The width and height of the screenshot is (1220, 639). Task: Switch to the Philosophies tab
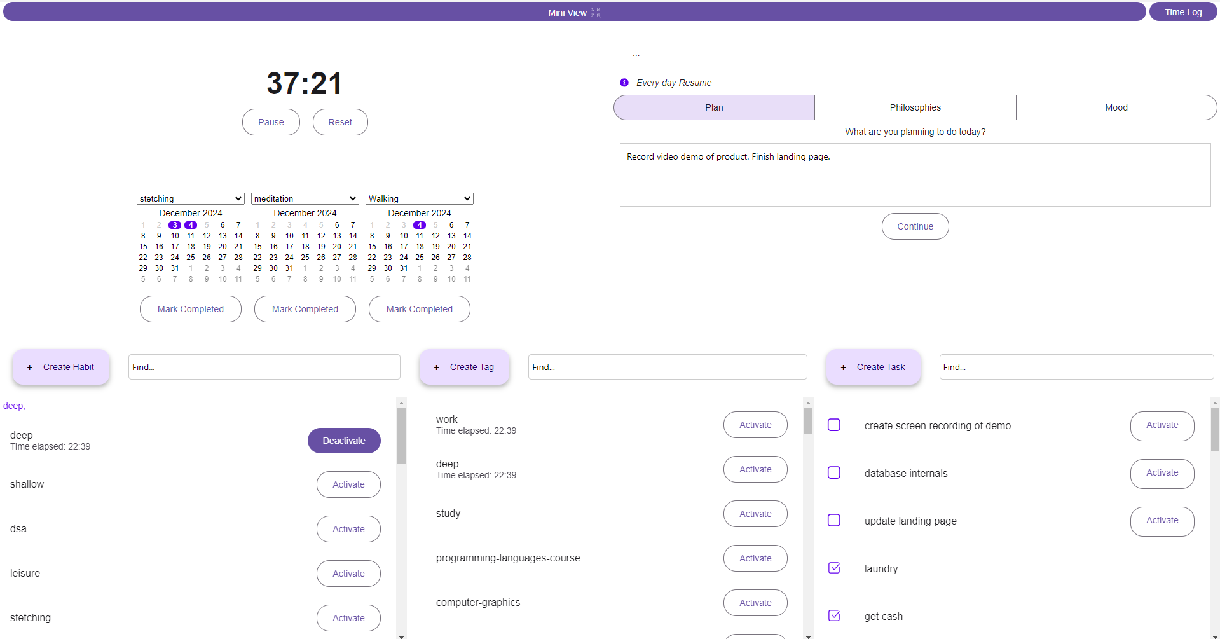click(x=915, y=107)
